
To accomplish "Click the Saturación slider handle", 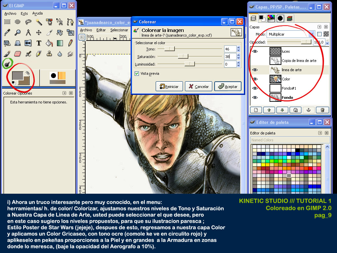I will pyautogui.click(x=183, y=56).
